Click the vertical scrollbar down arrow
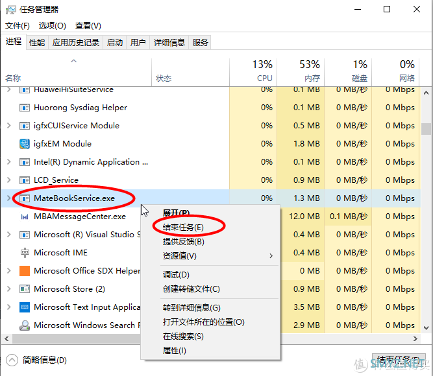433x376 pixels. coord(426,328)
